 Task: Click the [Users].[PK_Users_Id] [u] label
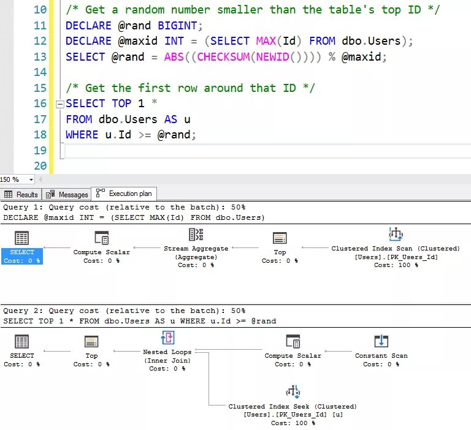293,415
